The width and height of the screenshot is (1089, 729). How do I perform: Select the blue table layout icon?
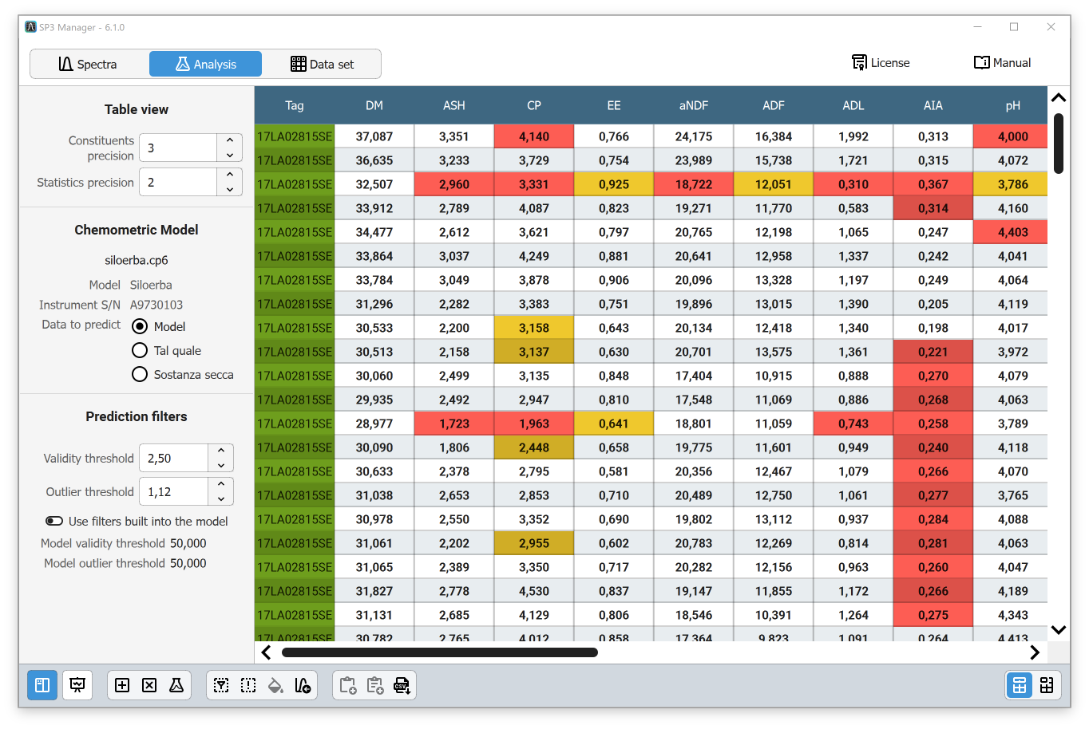[x=1020, y=685]
